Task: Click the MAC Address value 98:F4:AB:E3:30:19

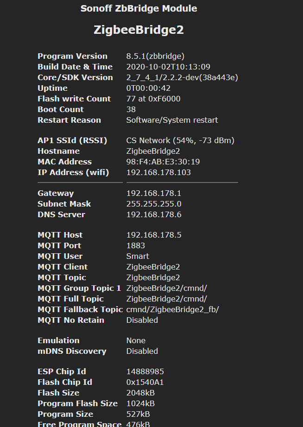Action: (163, 162)
